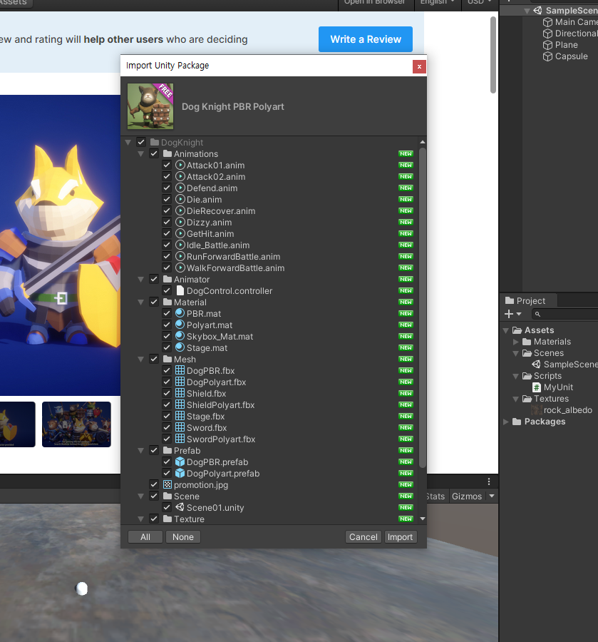The height and width of the screenshot is (642, 598).
Task: Click the WalkForwardBattle.anim clip icon
Action: click(180, 267)
